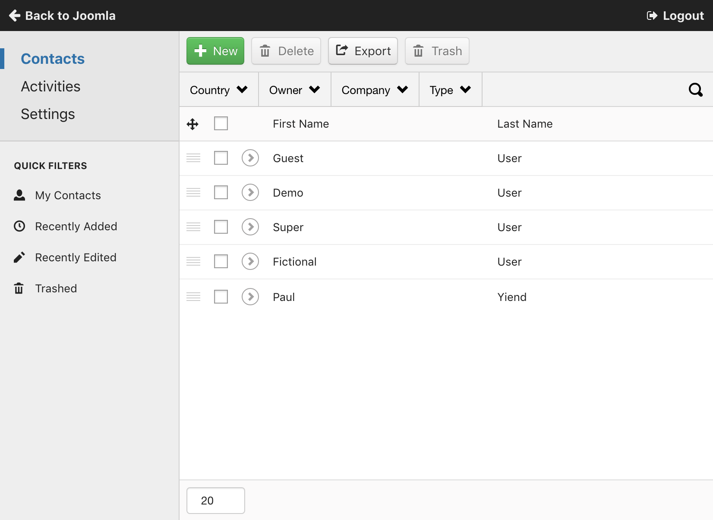Expand the Country filter dropdown
The width and height of the screenshot is (713, 520).
(x=218, y=90)
